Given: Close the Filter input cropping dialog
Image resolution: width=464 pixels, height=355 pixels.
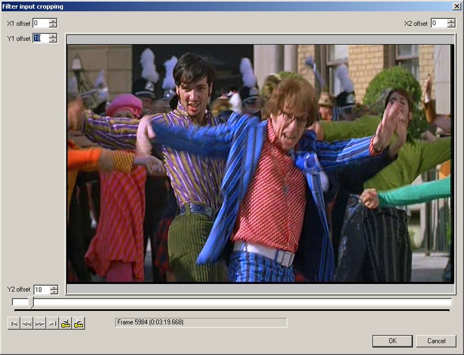Looking at the screenshot, I should click(457, 6).
